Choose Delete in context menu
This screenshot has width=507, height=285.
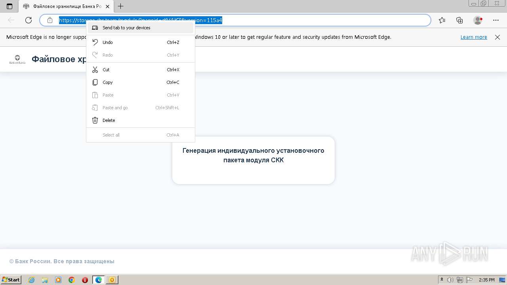pos(141,120)
